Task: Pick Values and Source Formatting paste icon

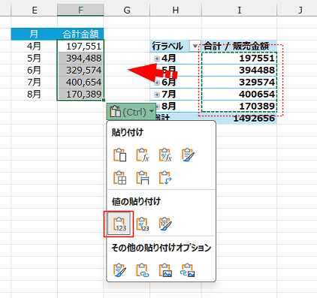Action: tap(165, 224)
